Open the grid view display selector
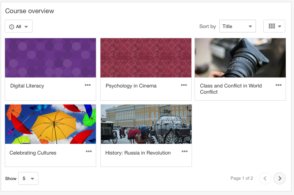The height and width of the screenshot is (195, 294). coord(274,26)
